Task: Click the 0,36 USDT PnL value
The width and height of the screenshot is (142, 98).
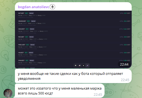Action: coord(127,60)
